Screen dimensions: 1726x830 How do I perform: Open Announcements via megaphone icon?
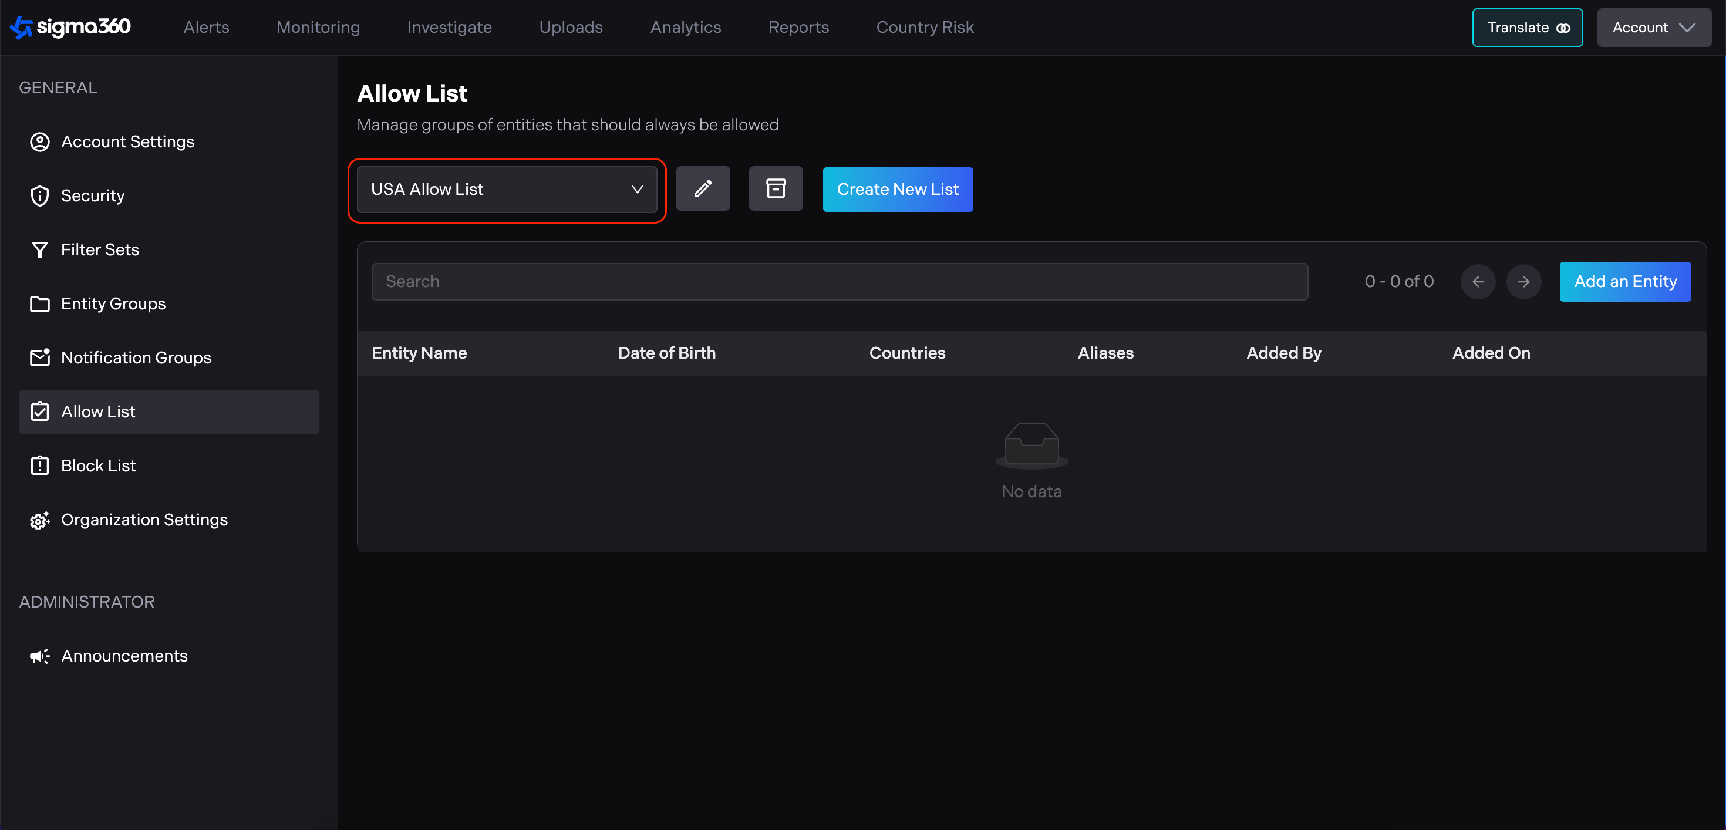40,656
